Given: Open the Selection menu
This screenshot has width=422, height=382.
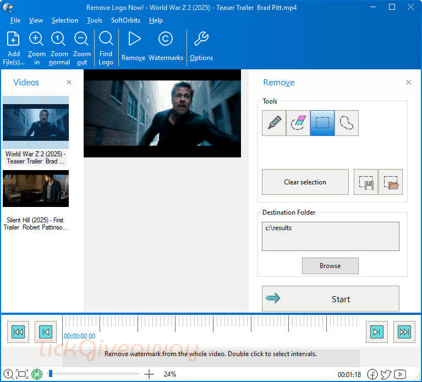Looking at the screenshot, I should (x=64, y=20).
